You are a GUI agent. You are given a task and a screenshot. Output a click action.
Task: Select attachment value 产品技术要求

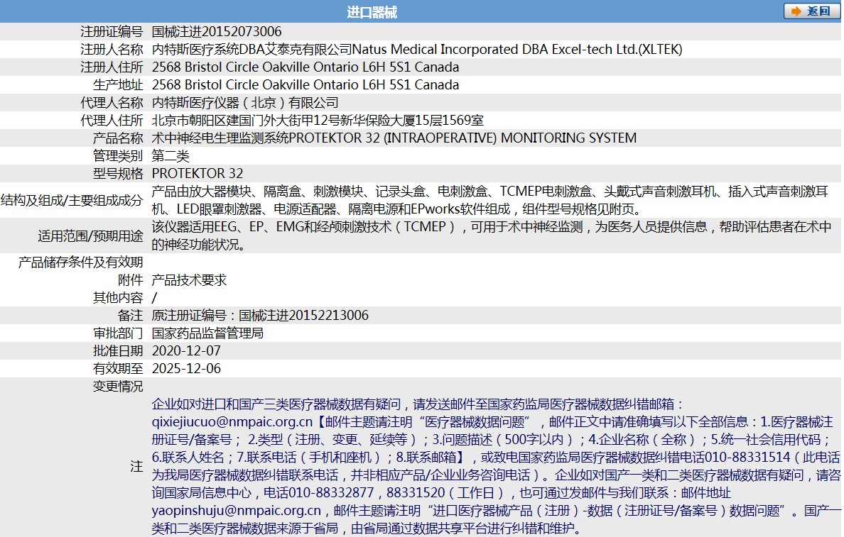point(189,279)
